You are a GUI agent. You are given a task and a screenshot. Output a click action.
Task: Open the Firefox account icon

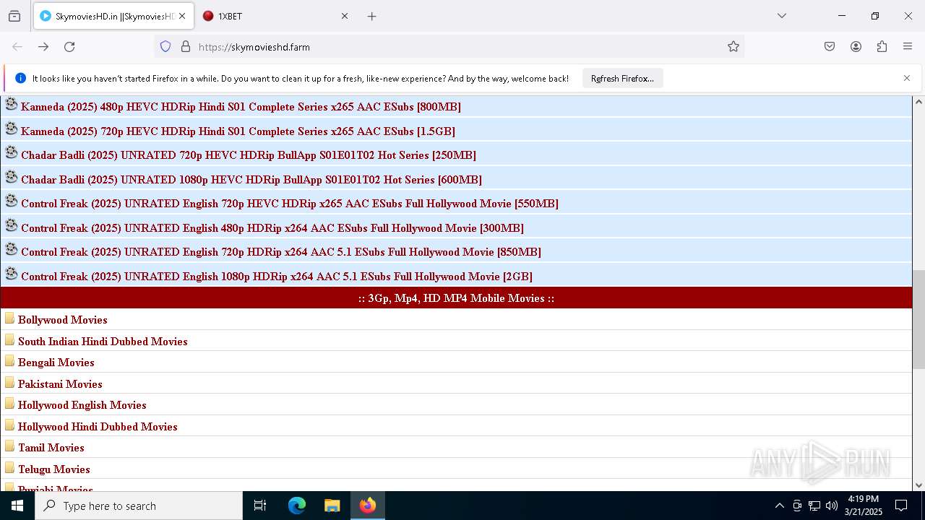tap(856, 46)
